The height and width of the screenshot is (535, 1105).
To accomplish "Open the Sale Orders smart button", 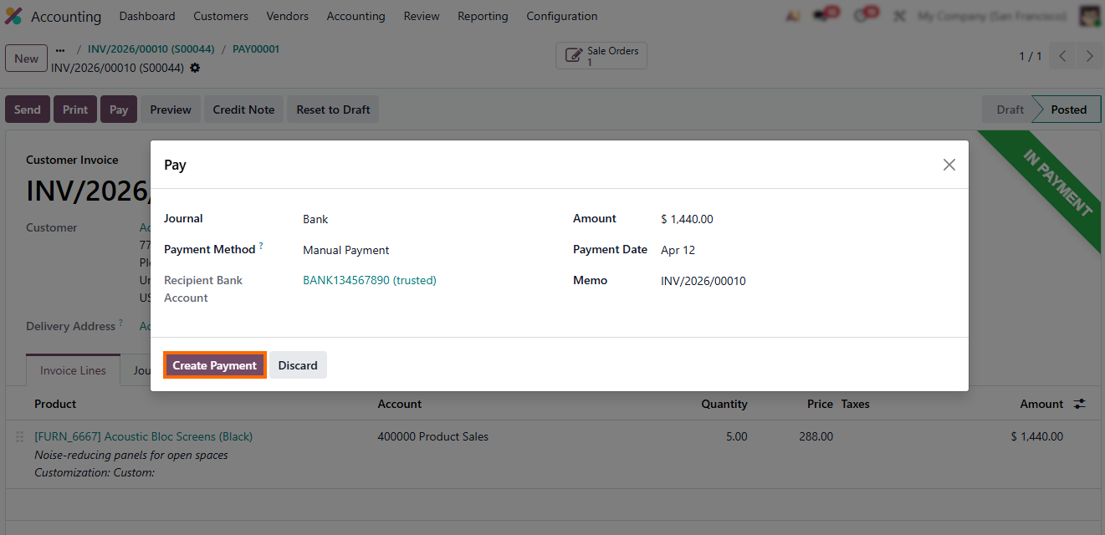I will (x=601, y=56).
